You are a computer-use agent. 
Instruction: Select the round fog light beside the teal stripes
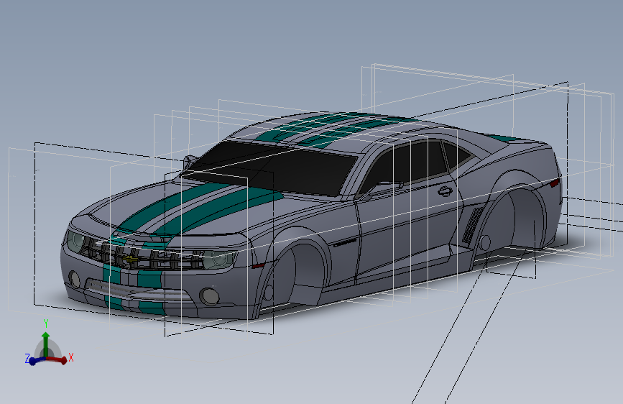click(x=209, y=296)
